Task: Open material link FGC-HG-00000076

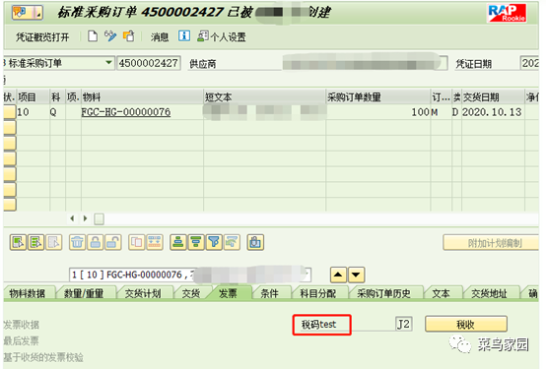Action: tap(126, 112)
